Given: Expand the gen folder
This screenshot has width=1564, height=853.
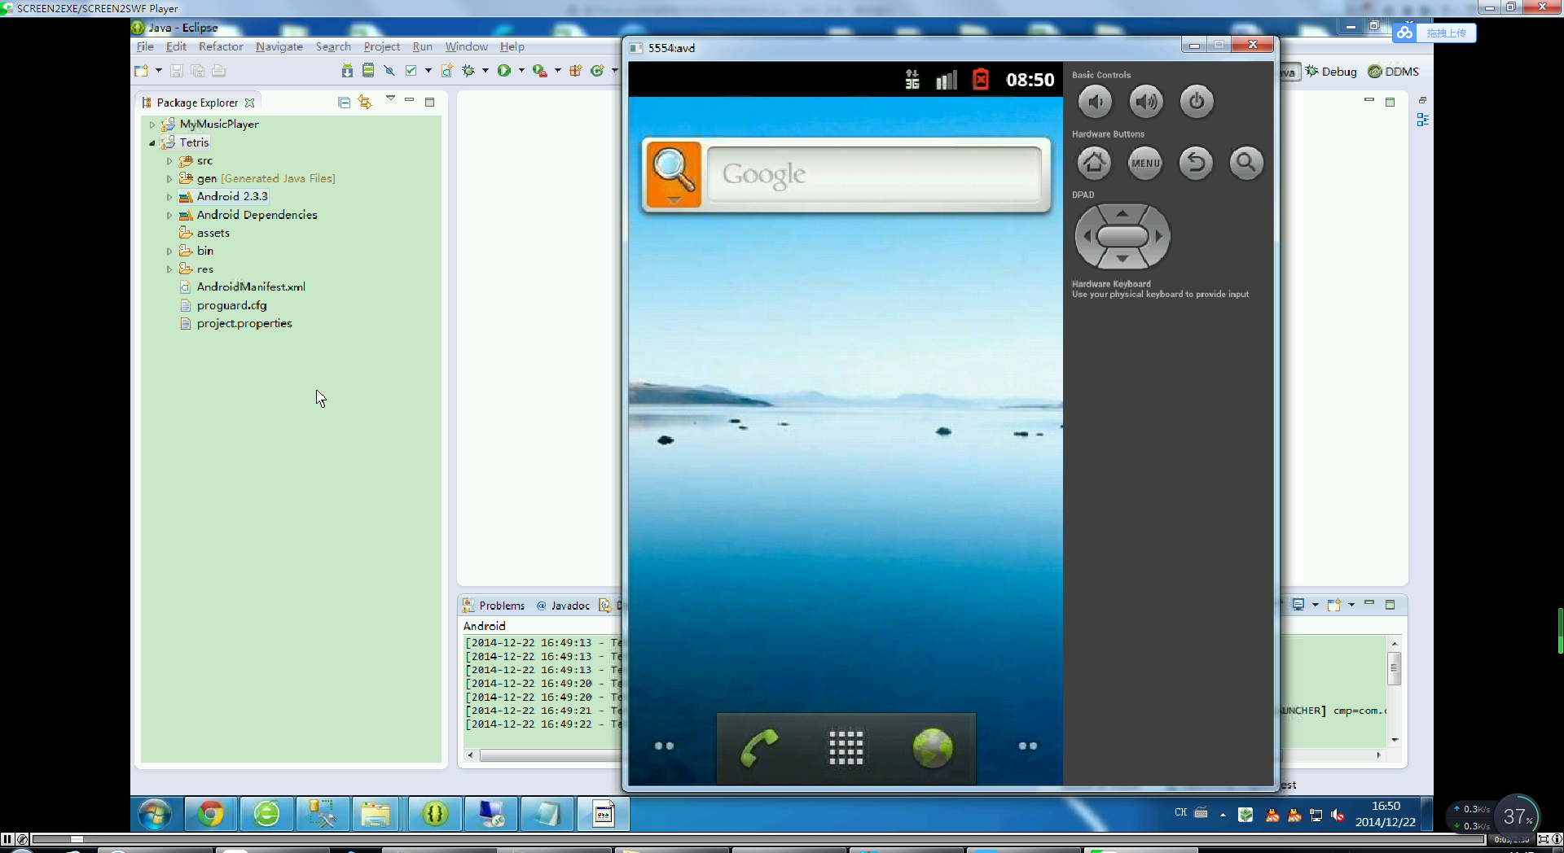Looking at the screenshot, I should click(169, 179).
